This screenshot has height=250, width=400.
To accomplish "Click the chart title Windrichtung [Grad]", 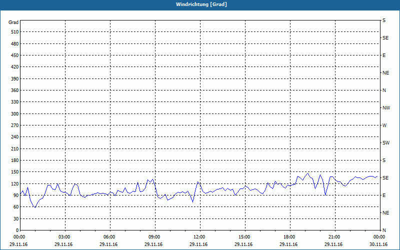I will pos(201,4).
